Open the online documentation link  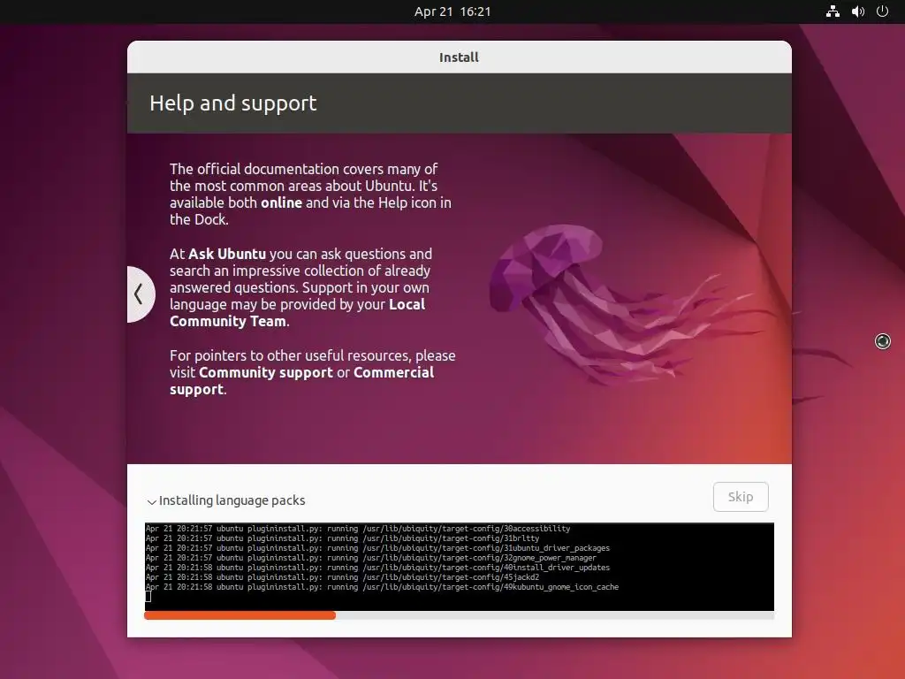[282, 202]
